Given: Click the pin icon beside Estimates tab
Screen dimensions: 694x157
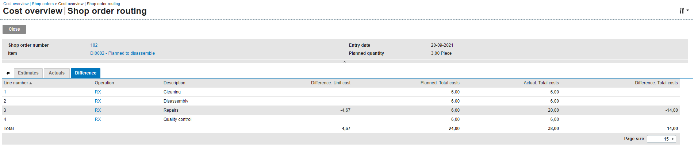Looking at the screenshot, I should click(8, 73).
